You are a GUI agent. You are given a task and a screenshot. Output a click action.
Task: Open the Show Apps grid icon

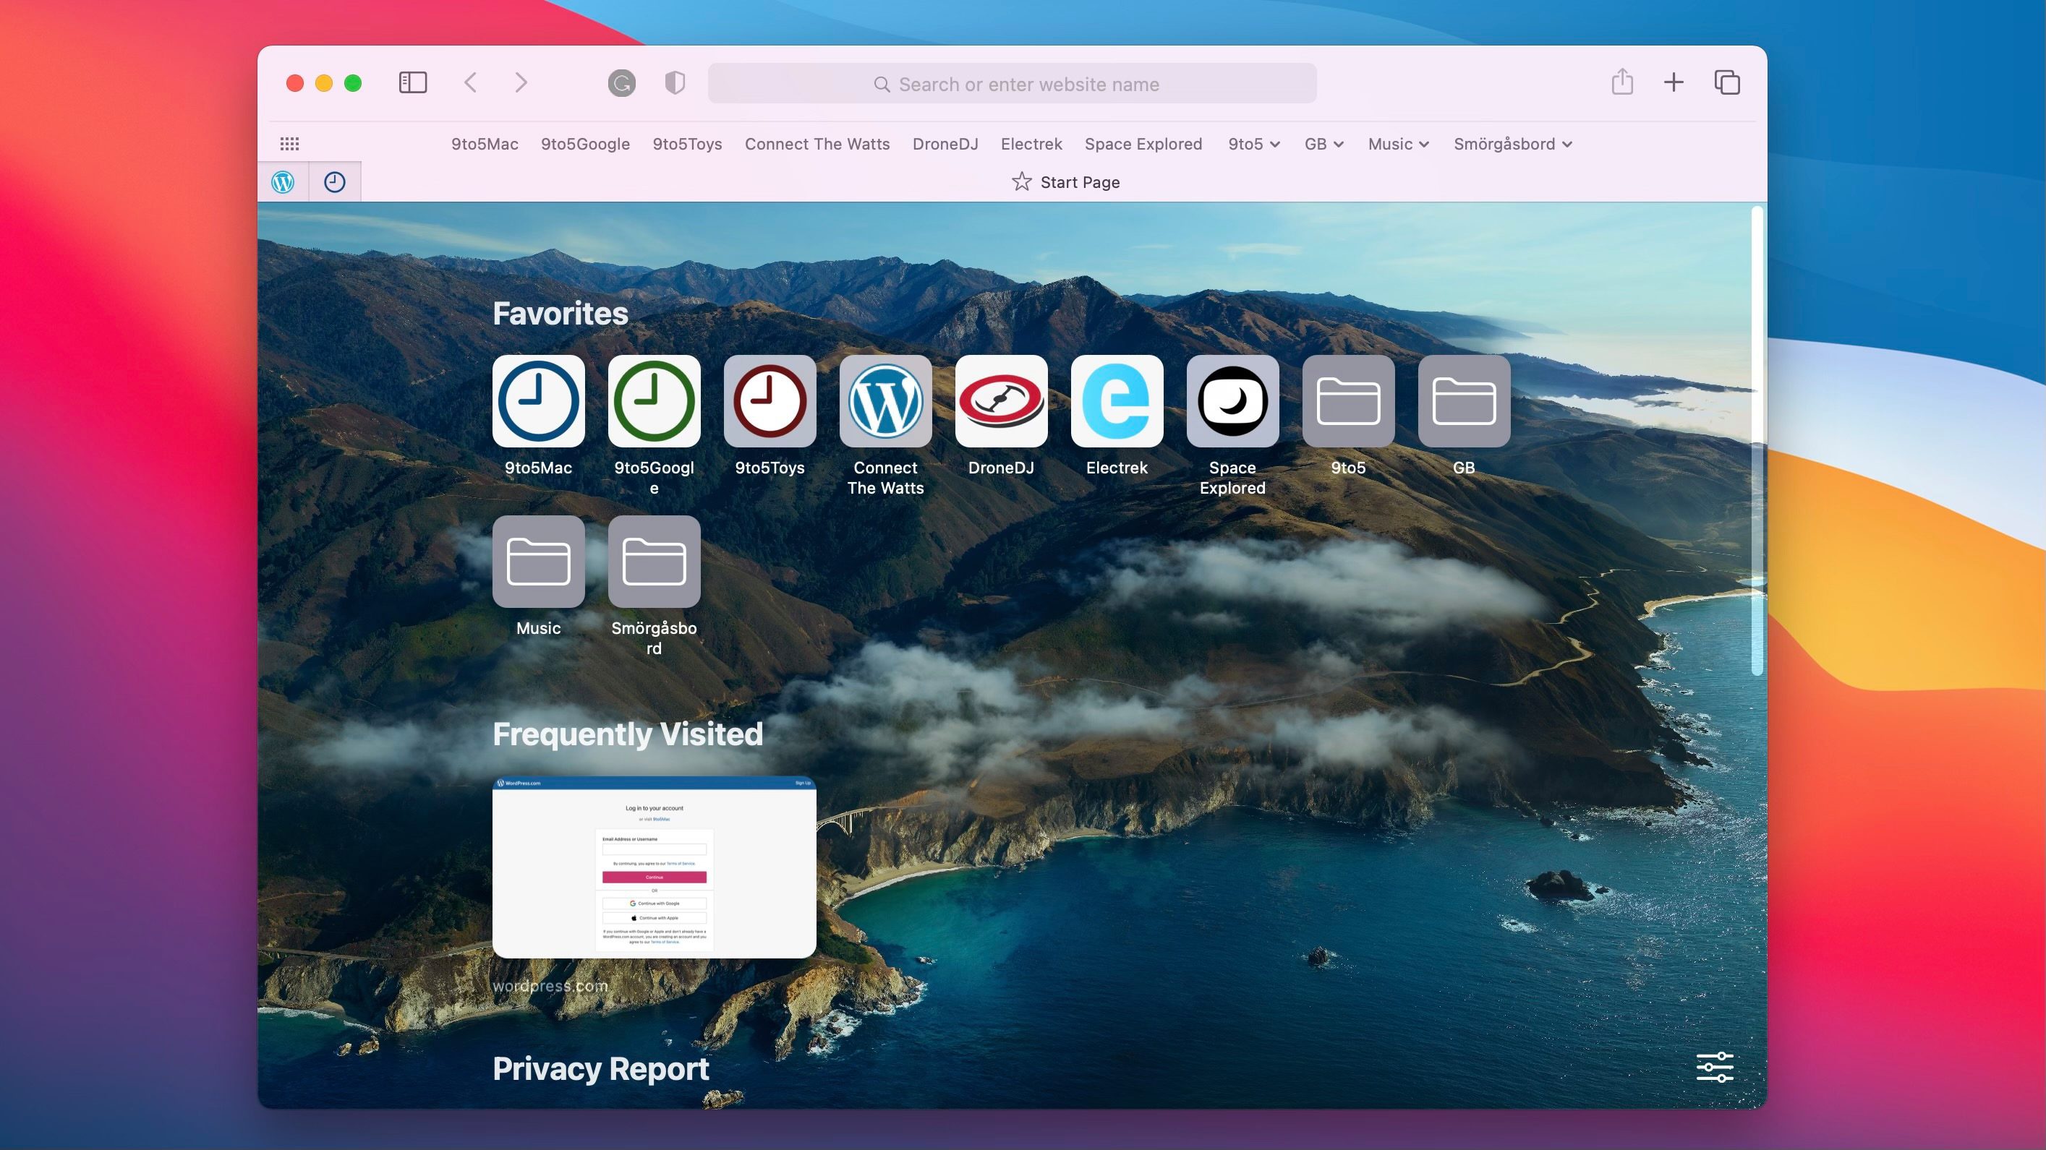click(289, 144)
